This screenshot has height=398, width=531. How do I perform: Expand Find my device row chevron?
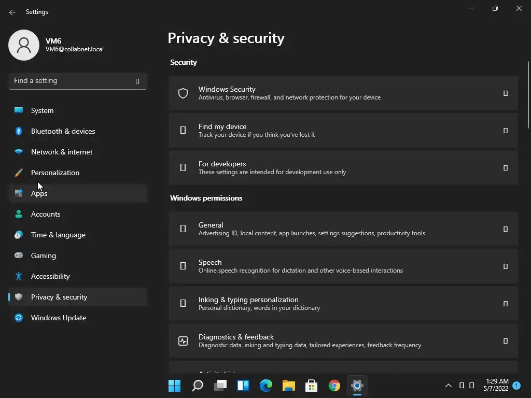(x=505, y=130)
